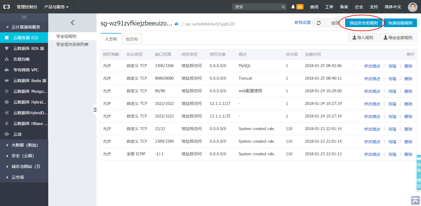This screenshot has height=206, width=421.
Task: Switch to 入方向 tab
Action: pyautogui.click(x=111, y=39)
